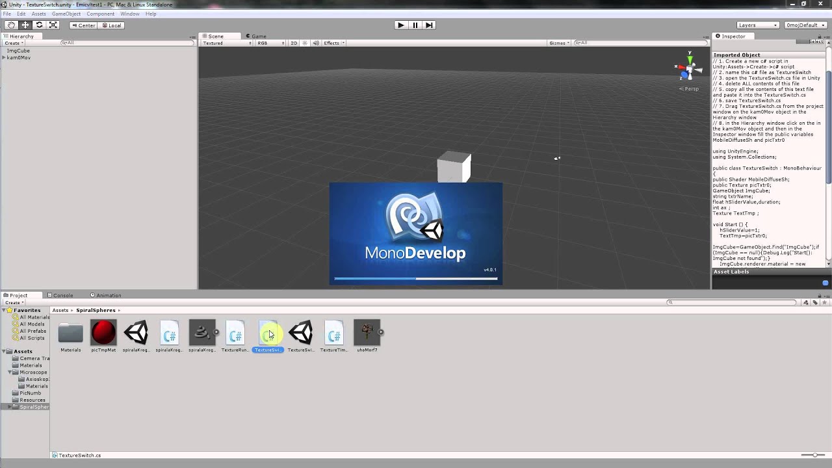This screenshot has width=832, height=468.
Task: Select the Scale tool
Action: coord(53,25)
